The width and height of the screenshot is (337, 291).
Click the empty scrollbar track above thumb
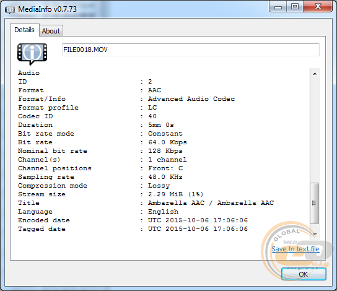(315, 131)
